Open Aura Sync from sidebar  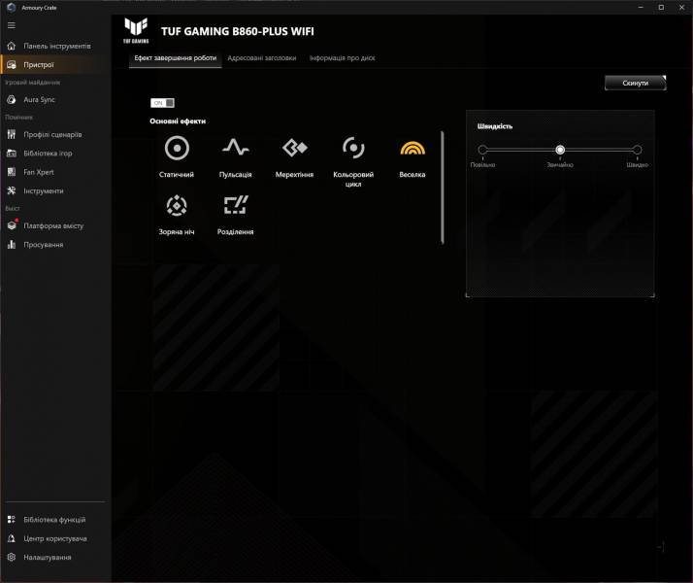point(53,99)
